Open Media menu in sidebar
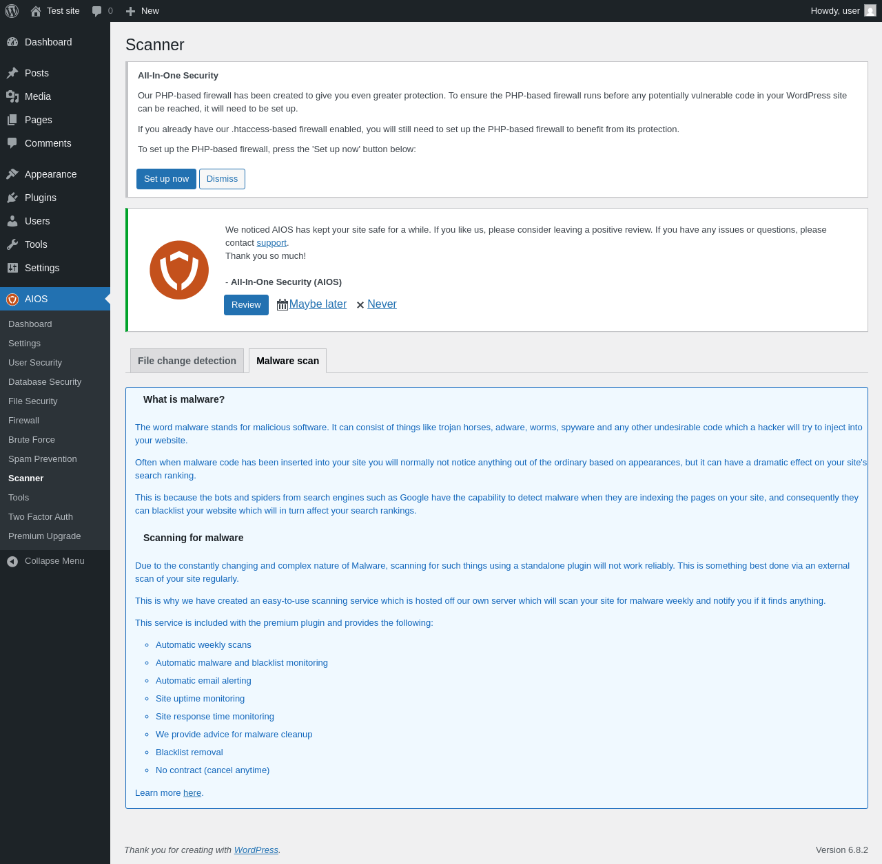This screenshot has width=882, height=864. click(55, 96)
